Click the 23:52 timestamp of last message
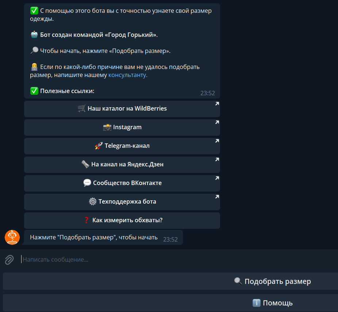338x312 pixels. click(170, 239)
